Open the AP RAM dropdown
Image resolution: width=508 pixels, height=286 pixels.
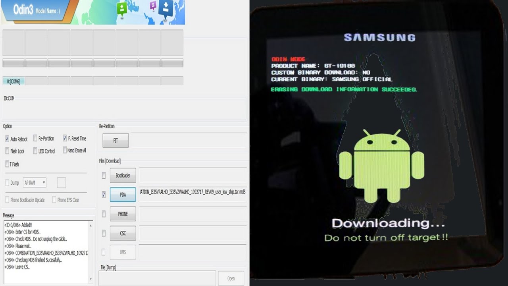point(35,183)
